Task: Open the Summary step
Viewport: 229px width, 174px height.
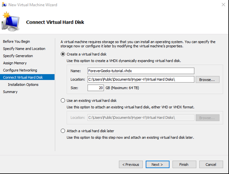Action: [10, 92]
